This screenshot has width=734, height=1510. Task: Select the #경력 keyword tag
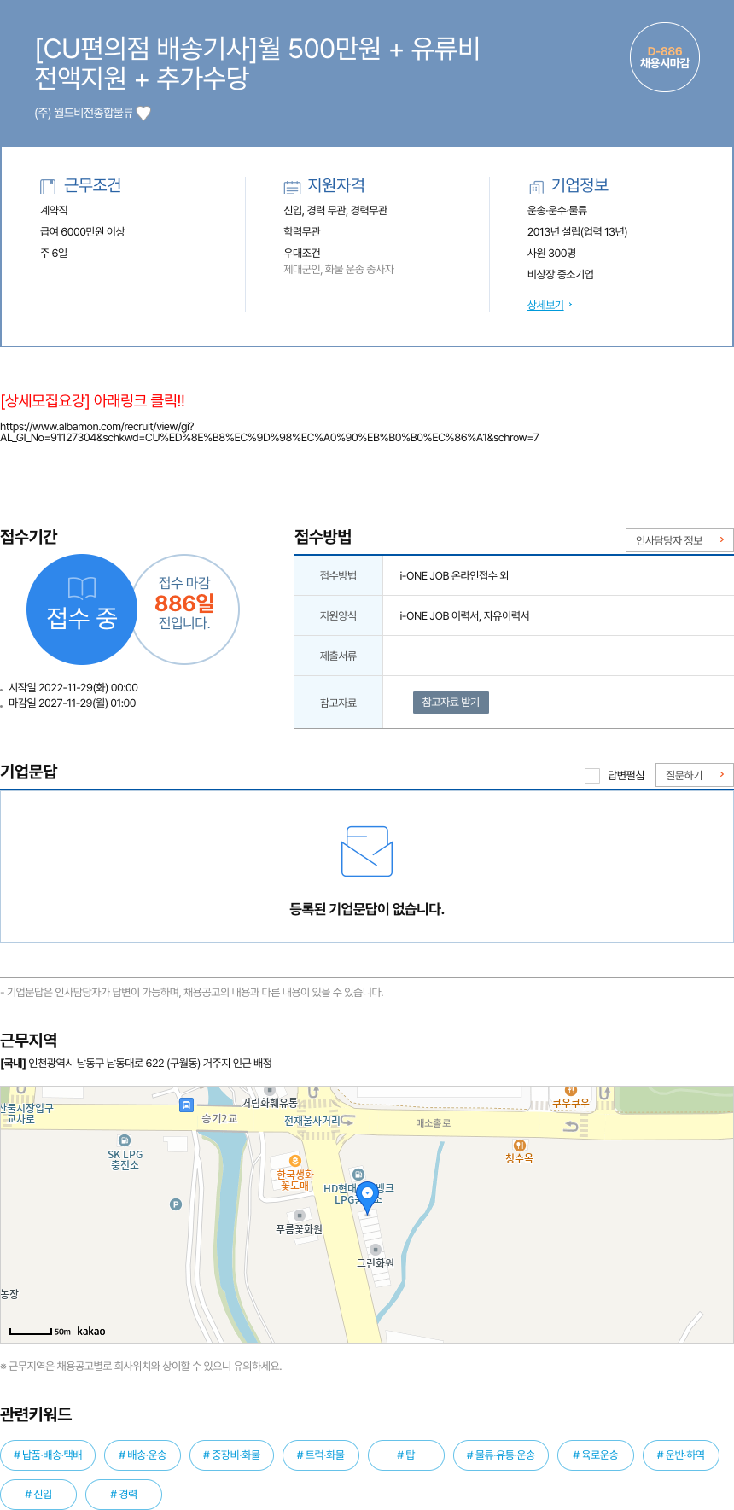pos(124,1494)
